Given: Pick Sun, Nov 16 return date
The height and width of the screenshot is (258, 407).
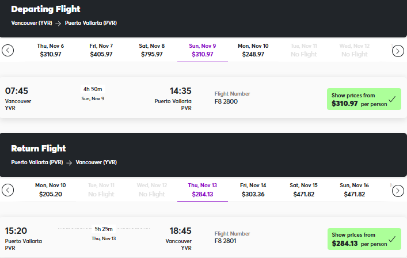Looking at the screenshot, I should [355, 189].
